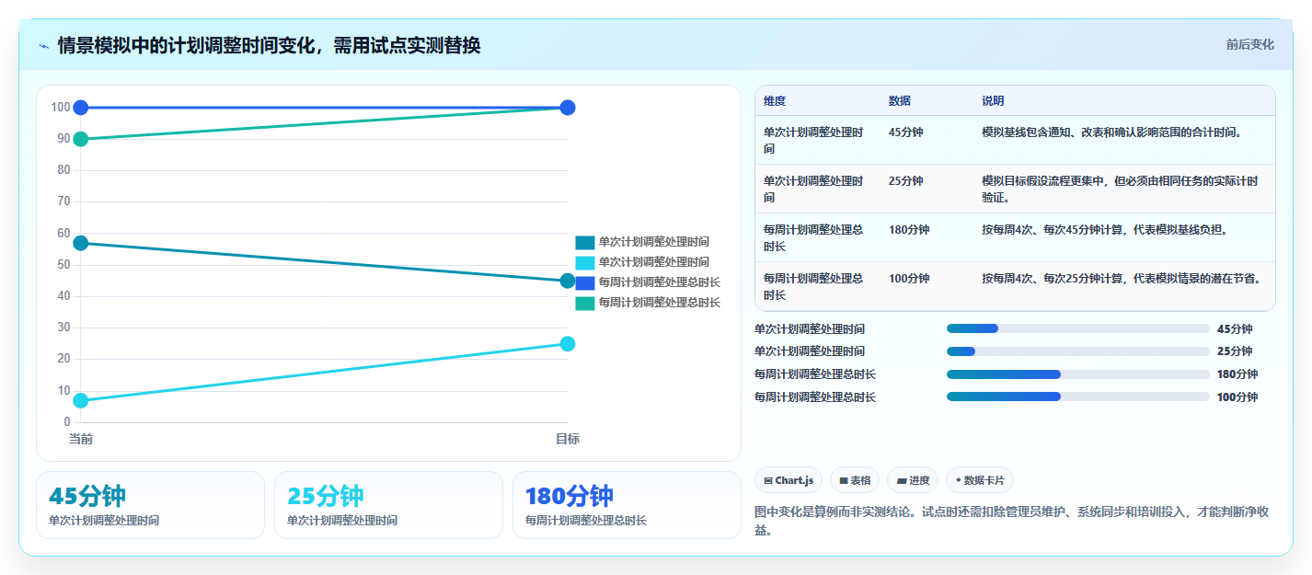The height and width of the screenshot is (575, 1312).
Task: Select the 说明 table column header
Action: pos(993,100)
